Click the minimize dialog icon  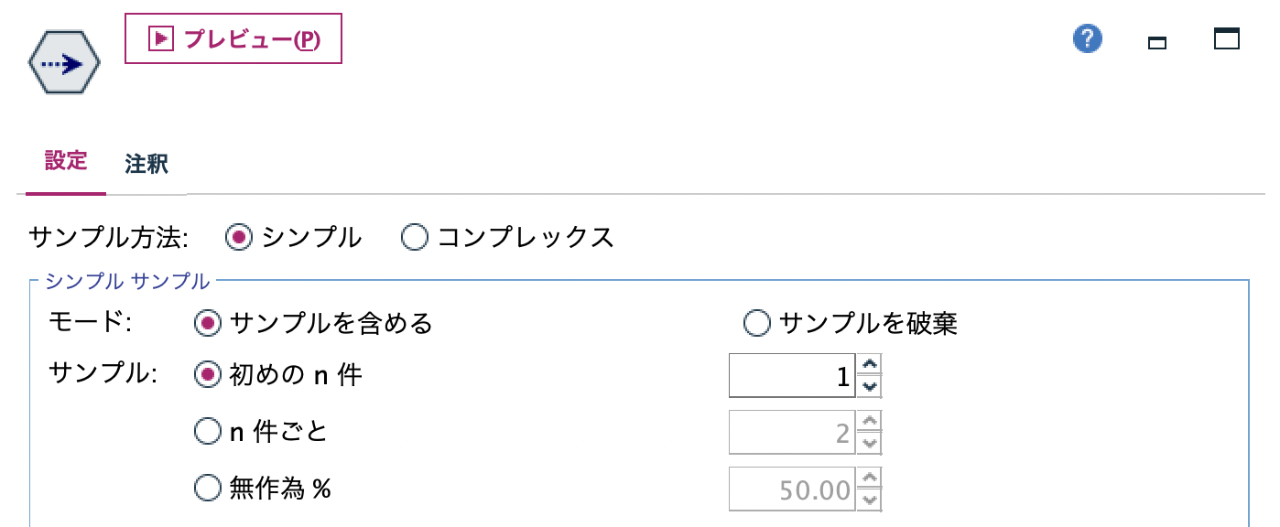(x=1157, y=41)
